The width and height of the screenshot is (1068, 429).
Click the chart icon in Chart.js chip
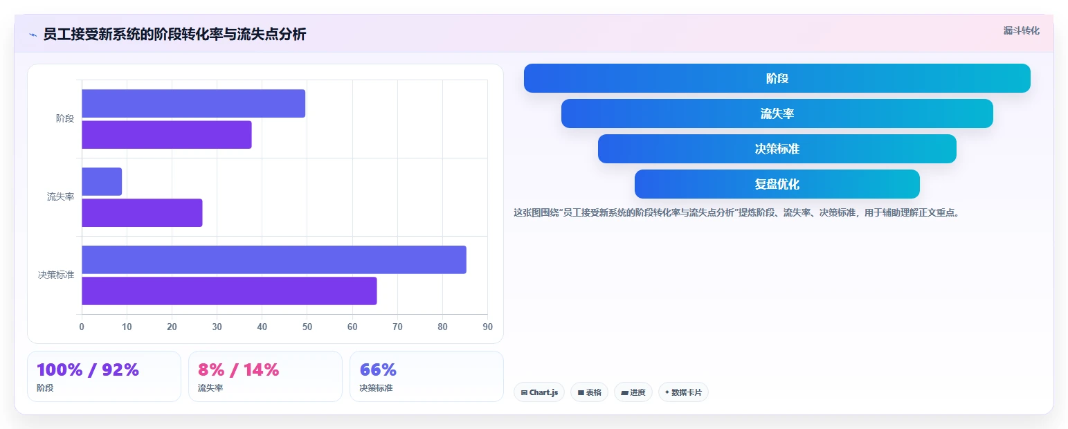[x=524, y=392]
